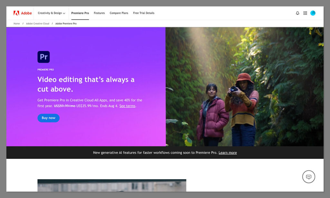
Task: Click the headline 'Video editing that's always a cut above.'
Action: (x=86, y=84)
